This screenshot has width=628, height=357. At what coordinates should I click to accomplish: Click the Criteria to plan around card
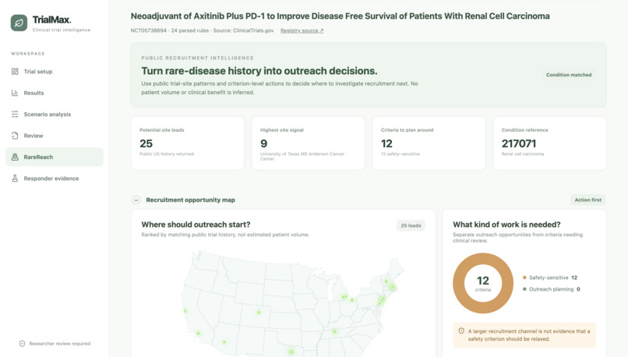point(429,143)
